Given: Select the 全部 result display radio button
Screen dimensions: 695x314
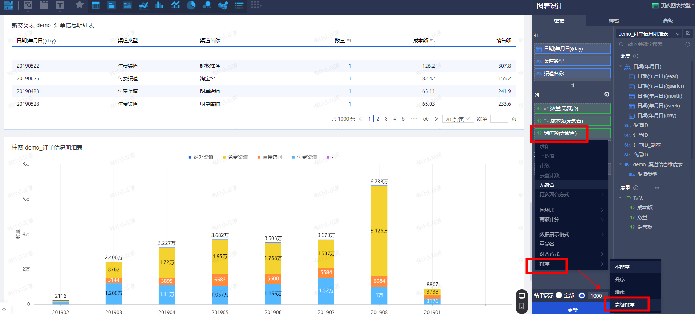Looking at the screenshot, I should click(559, 295).
